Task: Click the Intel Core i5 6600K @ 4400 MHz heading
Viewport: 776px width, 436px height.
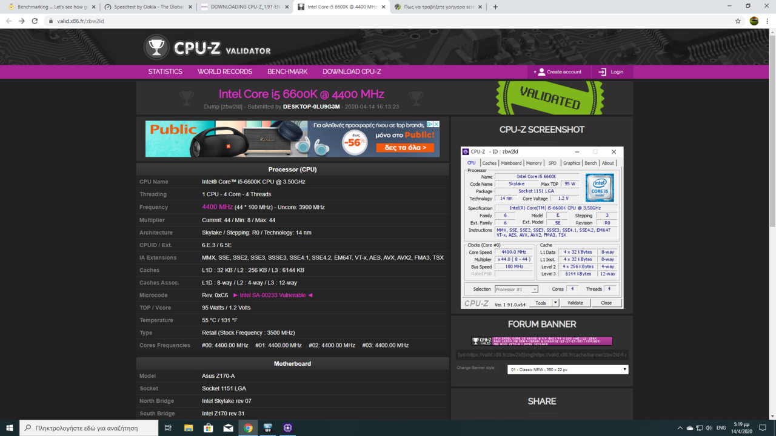Action: pos(301,94)
